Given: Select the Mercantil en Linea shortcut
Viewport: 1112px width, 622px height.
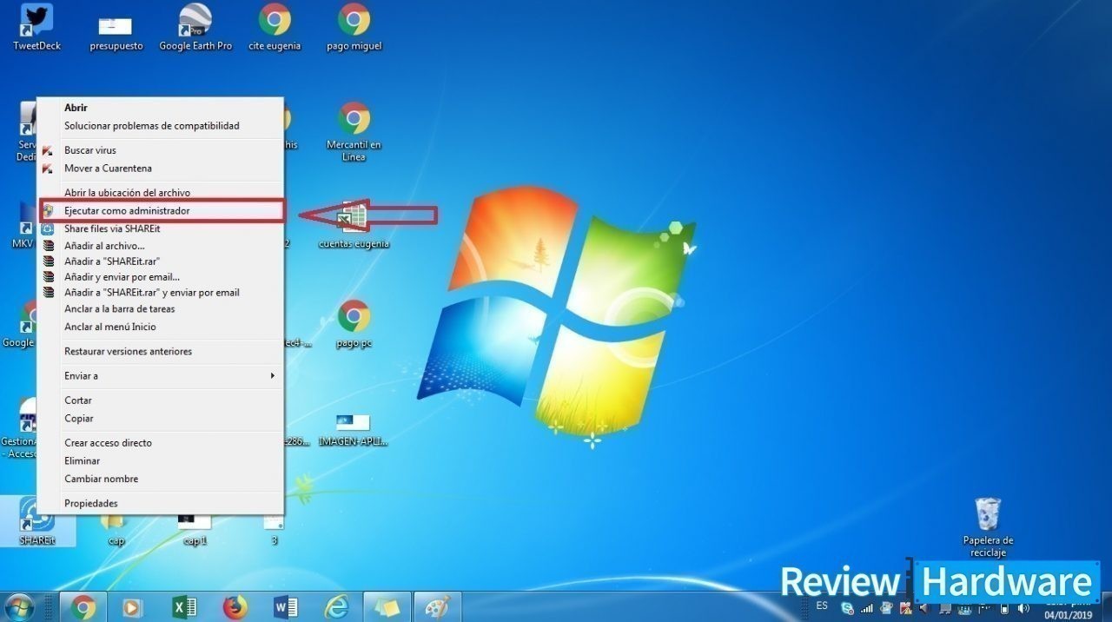Looking at the screenshot, I should coord(354,132).
